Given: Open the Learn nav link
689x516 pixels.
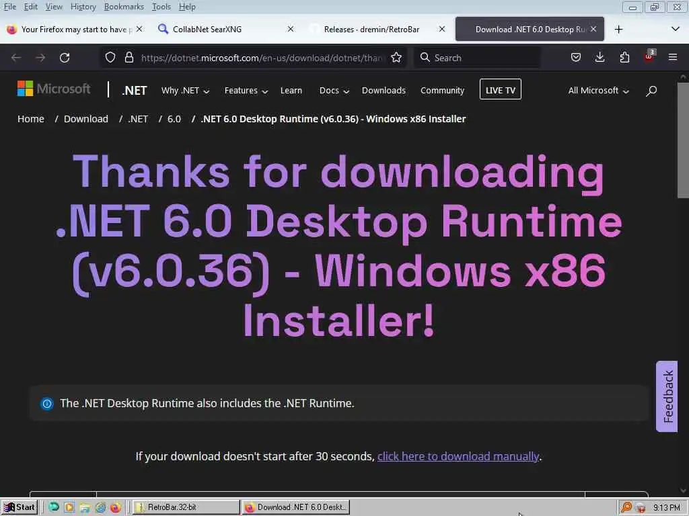Looking at the screenshot, I should [x=291, y=91].
